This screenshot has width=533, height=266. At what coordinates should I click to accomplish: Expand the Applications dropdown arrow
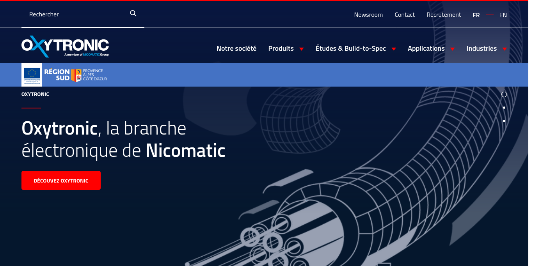coord(452,49)
